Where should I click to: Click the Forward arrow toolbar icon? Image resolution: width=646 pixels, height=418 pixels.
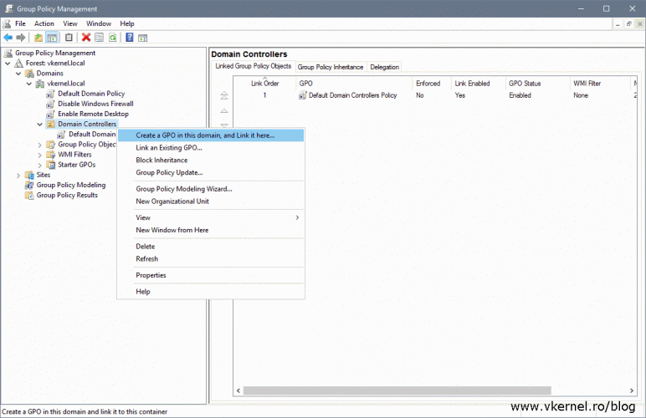[x=21, y=38]
